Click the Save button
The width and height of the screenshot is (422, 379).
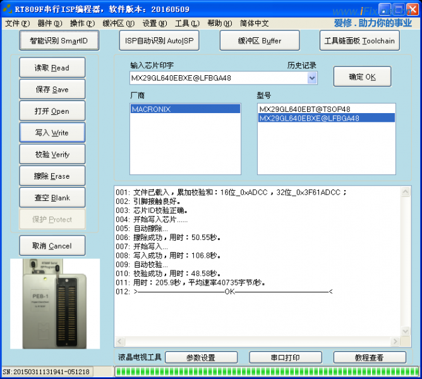[52, 90]
